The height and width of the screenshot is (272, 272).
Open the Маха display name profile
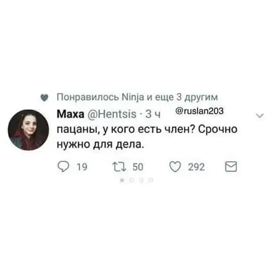tap(71, 114)
